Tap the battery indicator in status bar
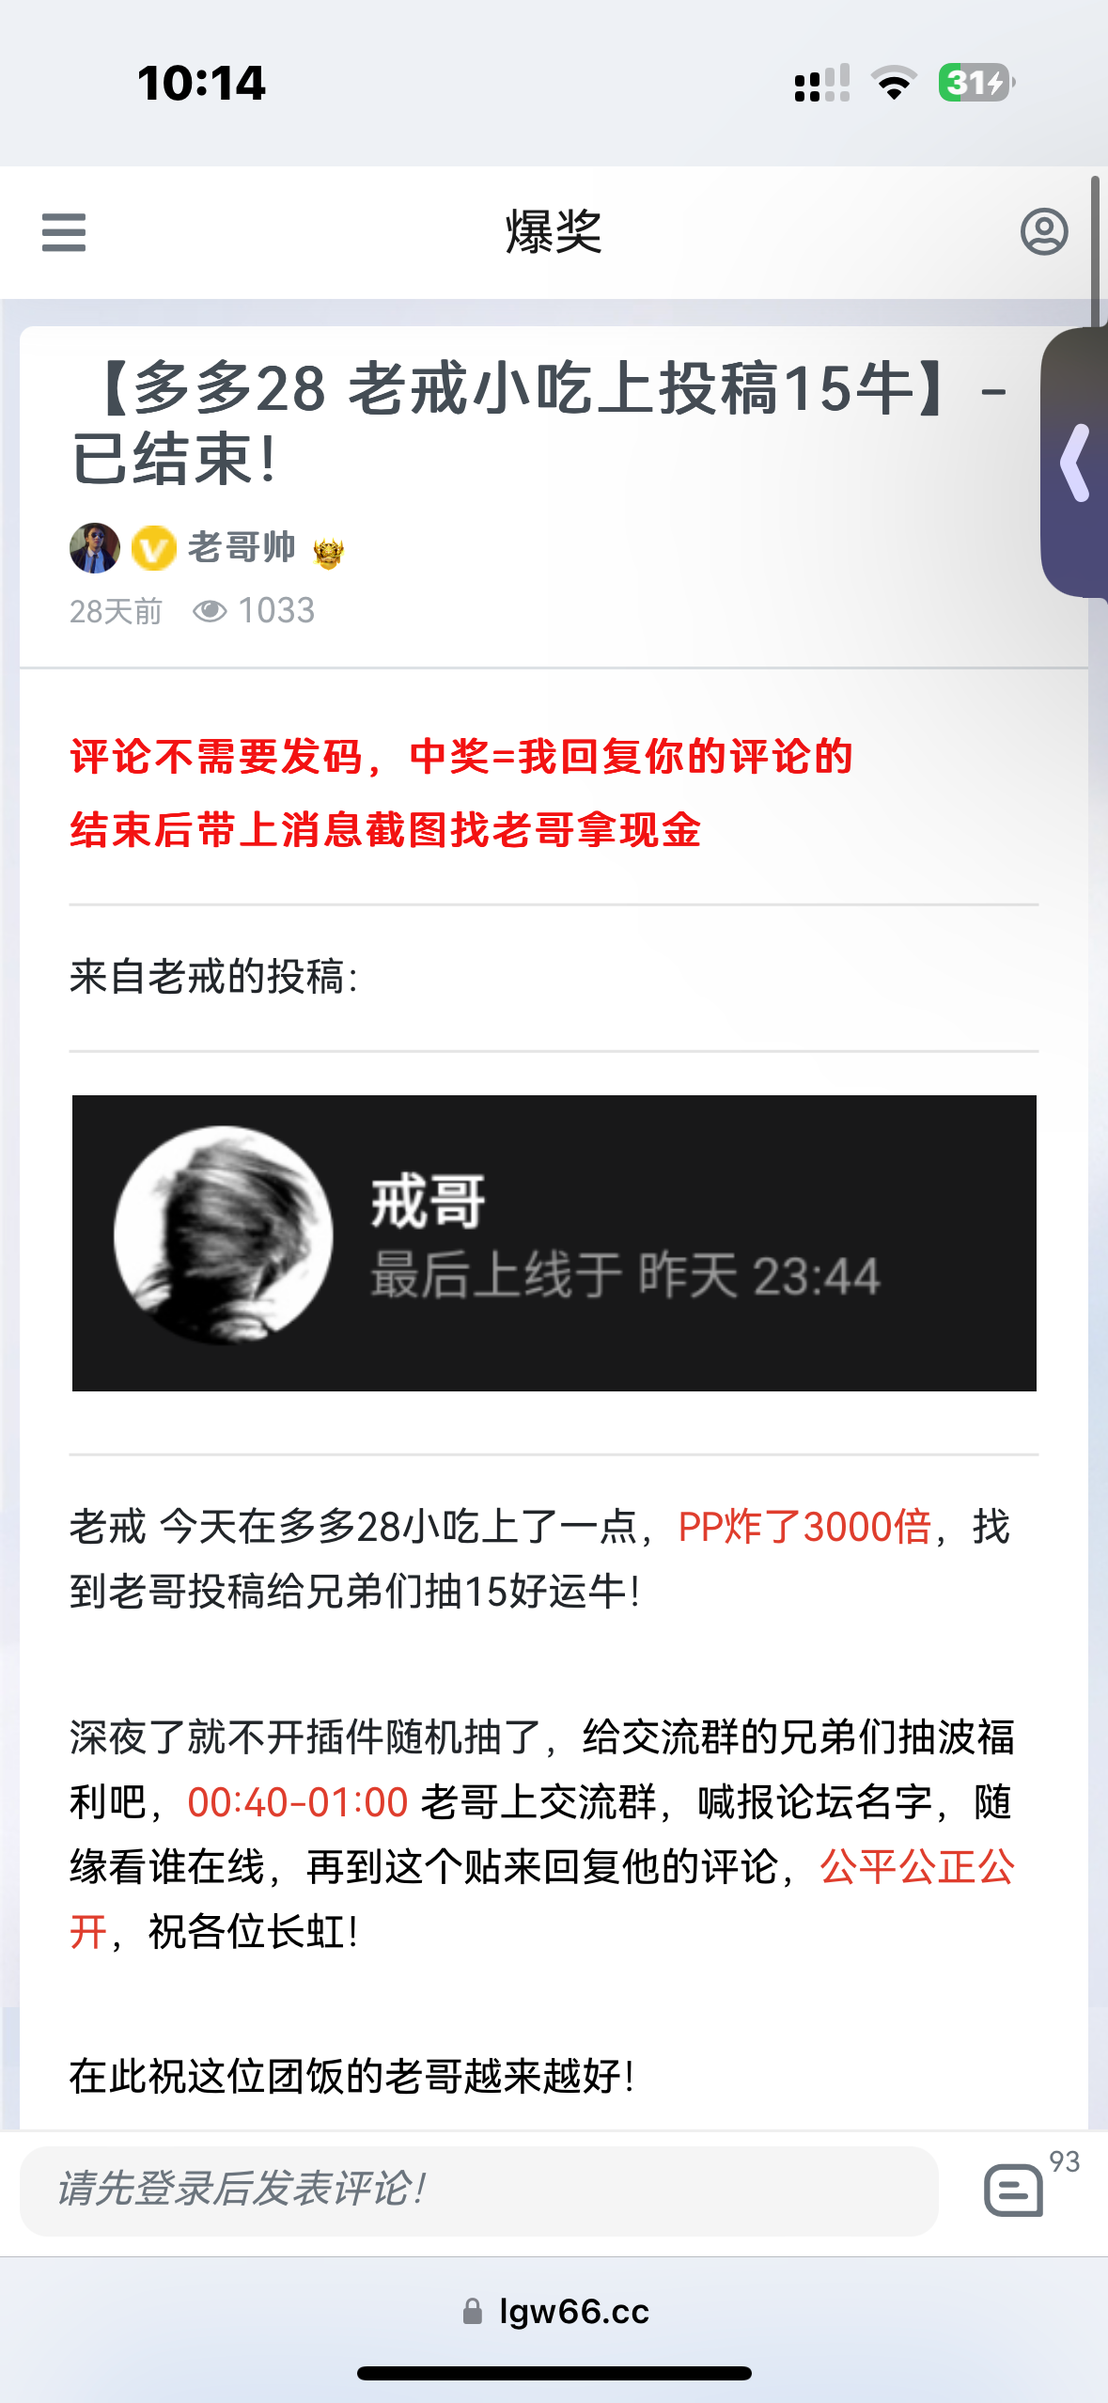 (976, 83)
